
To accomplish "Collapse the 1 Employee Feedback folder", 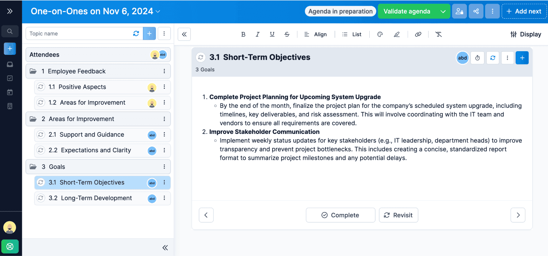I will [33, 71].
